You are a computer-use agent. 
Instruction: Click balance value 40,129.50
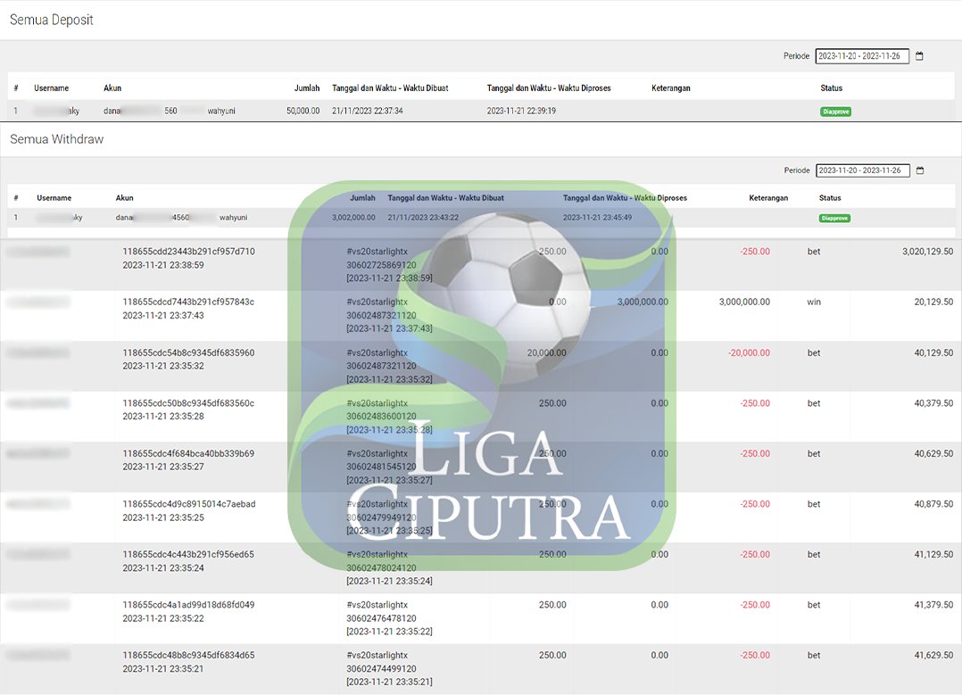pyautogui.click(x=933, y=352)
